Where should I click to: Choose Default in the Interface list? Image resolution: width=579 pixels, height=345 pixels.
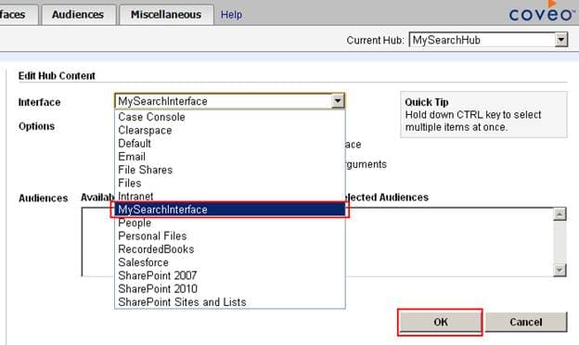pyautogui.click(x=230, y=143)
